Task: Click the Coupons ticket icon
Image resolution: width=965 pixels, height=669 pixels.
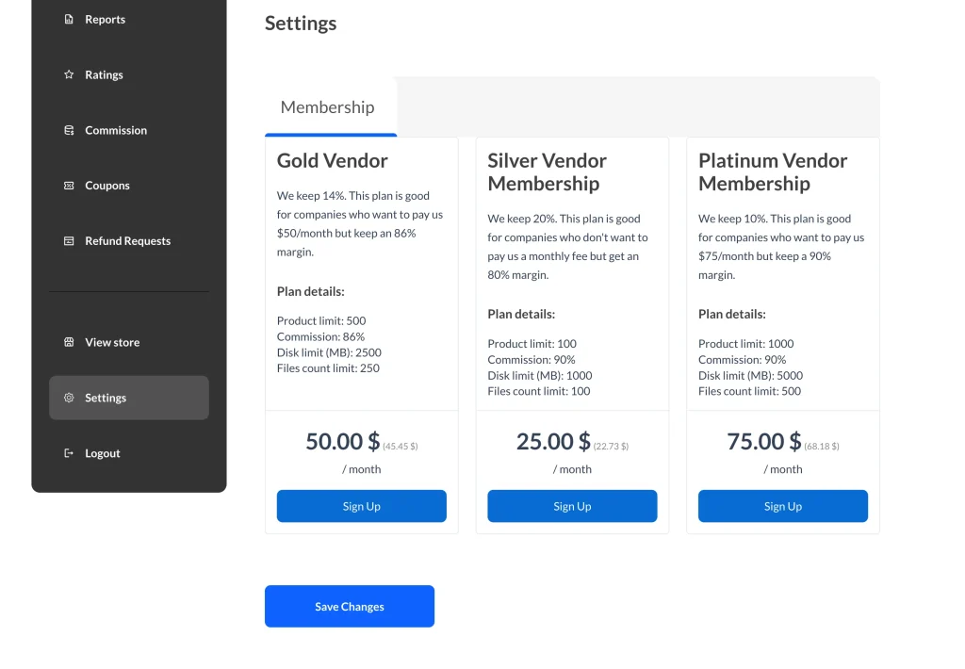Action: (69, 186)
